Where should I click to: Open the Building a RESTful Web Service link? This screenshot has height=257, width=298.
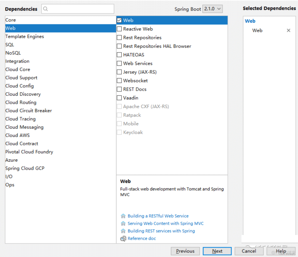tap(158, 216)
